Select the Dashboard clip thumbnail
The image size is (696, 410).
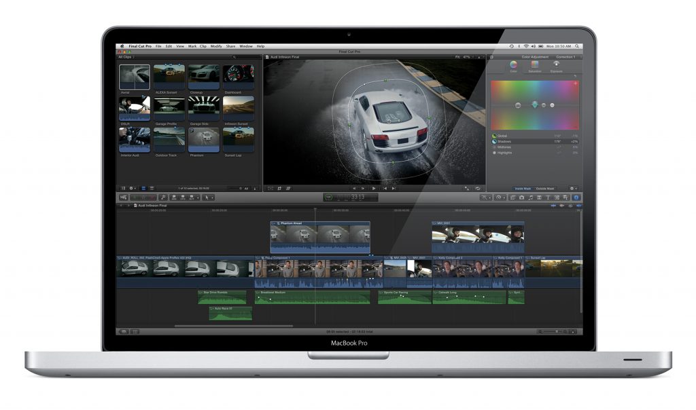click(x=239, y=77)
